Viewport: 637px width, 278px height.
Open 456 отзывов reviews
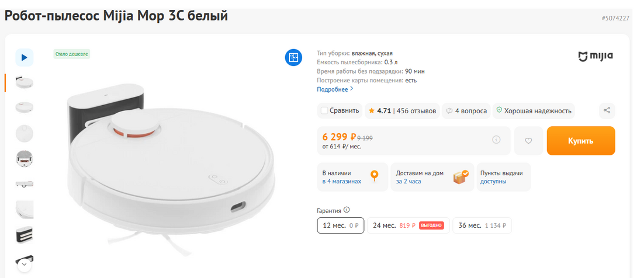tap(416, 110)
